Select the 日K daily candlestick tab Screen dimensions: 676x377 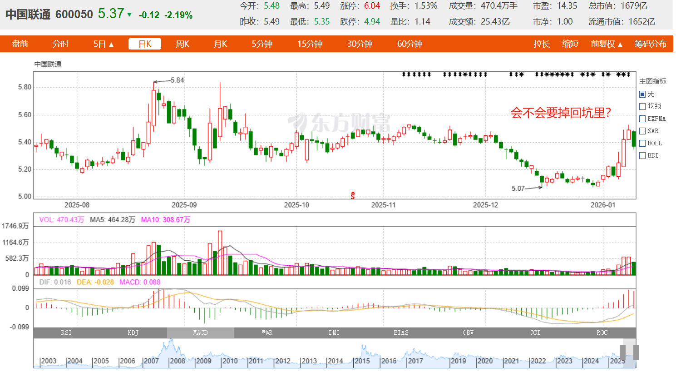point(145,44)
